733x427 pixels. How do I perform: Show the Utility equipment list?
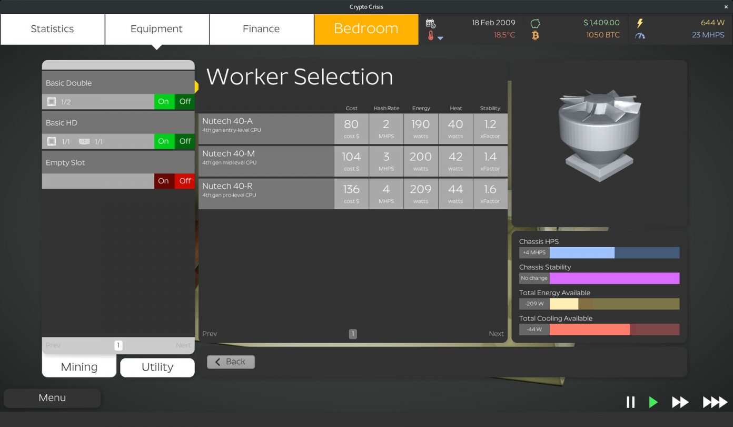157,367
